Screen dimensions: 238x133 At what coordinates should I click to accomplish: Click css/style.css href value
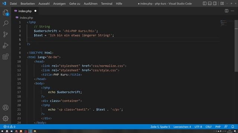click(104, 70)
